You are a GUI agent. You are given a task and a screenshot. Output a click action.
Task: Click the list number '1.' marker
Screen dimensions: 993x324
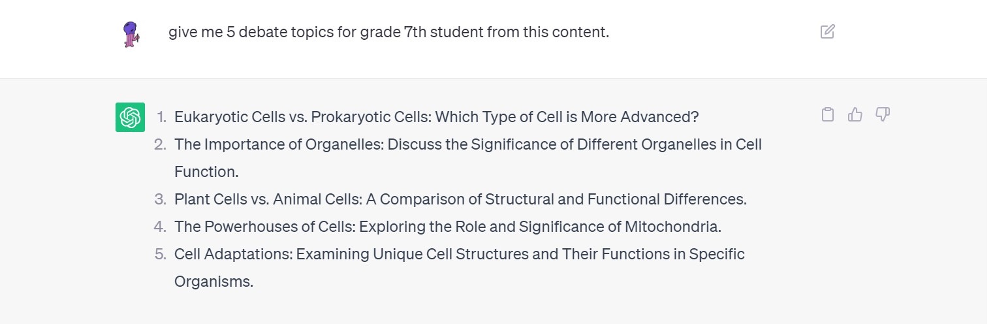(x=162, y=118)
